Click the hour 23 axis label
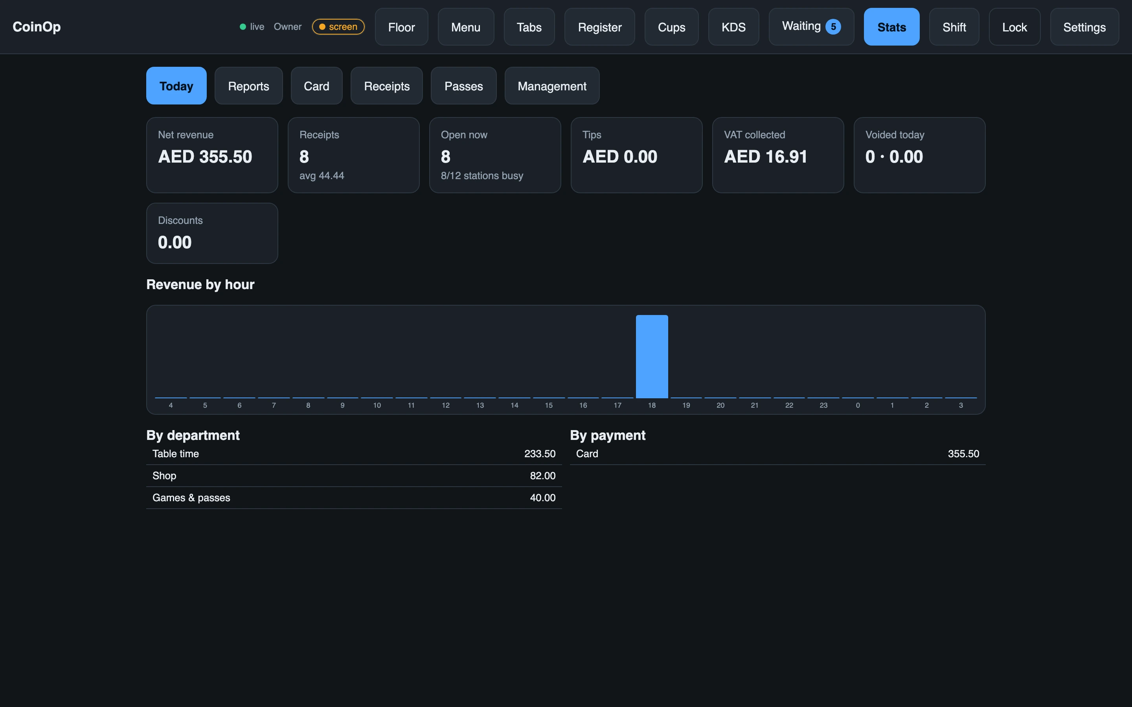The width and height of the screenshot is (1132, 707). click(823, 405)
